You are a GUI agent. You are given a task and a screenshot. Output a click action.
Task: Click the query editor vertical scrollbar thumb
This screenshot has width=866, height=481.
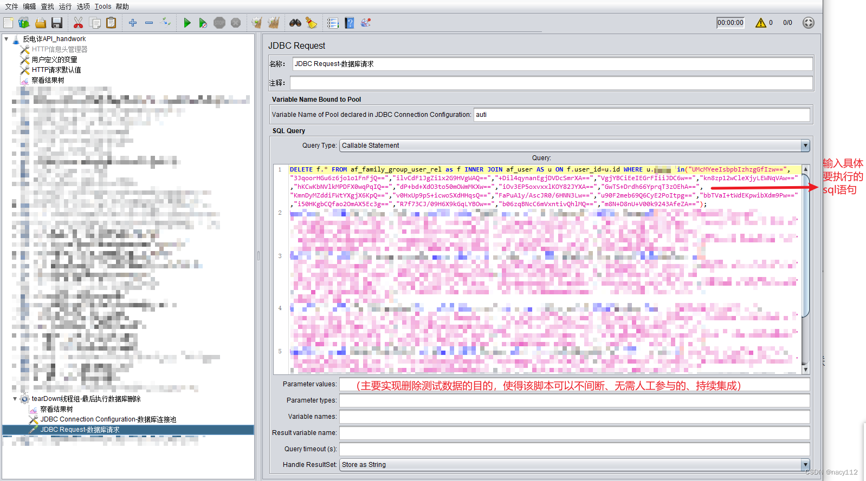tap(805, 245)
